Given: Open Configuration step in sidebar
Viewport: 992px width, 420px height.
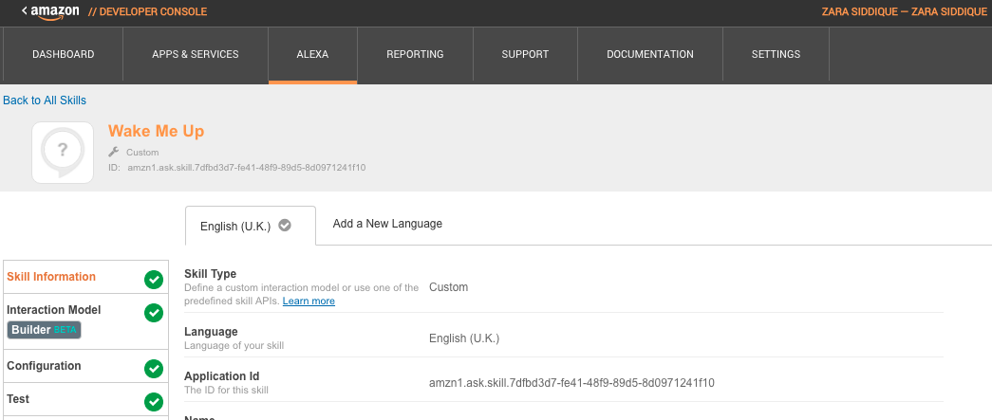Looking at the screenshot, I should 86,366.
